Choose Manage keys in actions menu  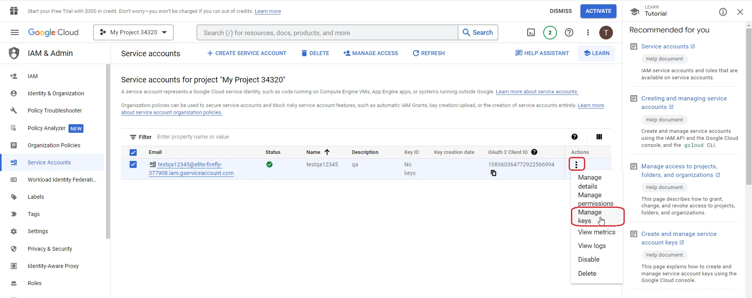tap(597, 216)
